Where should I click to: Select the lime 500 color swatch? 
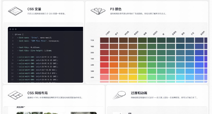point(142,71)
